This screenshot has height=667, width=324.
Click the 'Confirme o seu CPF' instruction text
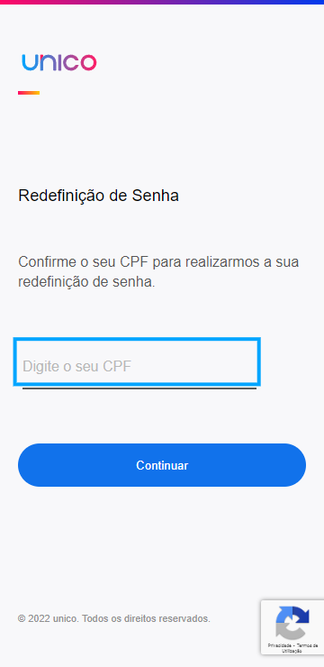tap(158, 271)
